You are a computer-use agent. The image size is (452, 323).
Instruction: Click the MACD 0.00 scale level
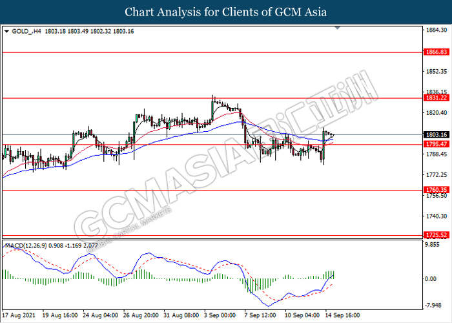pyautogui.click(x=431, y=279)
